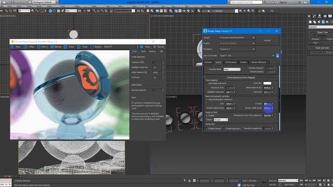Click Add Time Tag in status bar
Viewport: 333px width, 187px height.
tap(248, 185)
